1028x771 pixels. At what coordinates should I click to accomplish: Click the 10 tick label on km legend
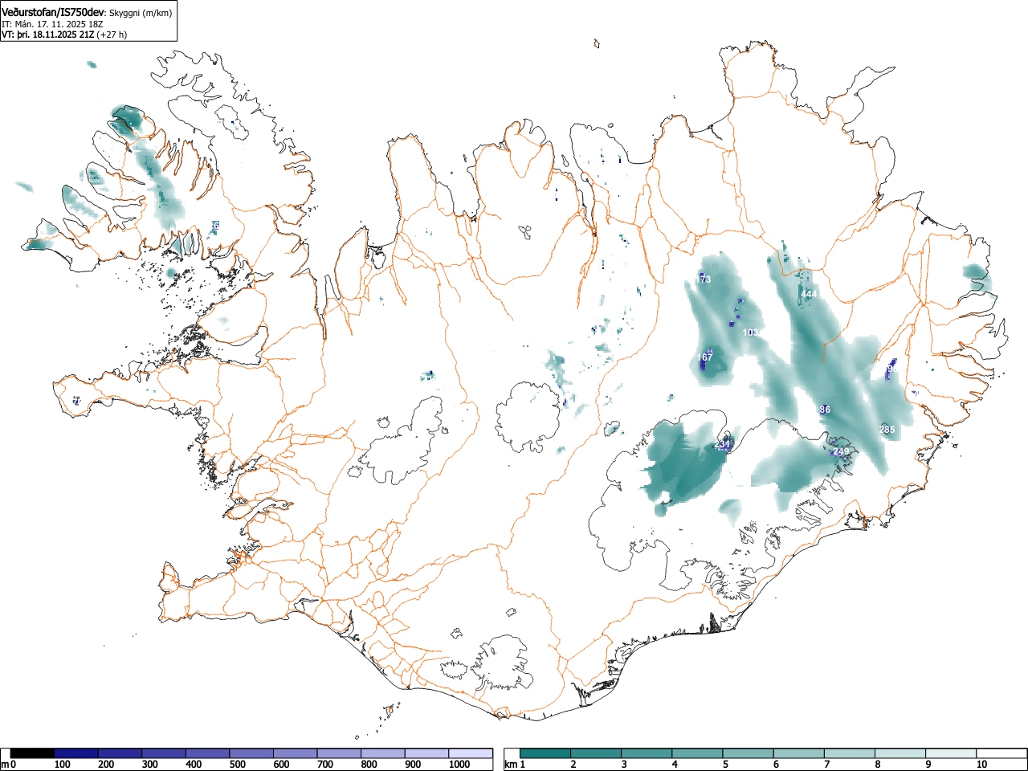click(983, 765)
